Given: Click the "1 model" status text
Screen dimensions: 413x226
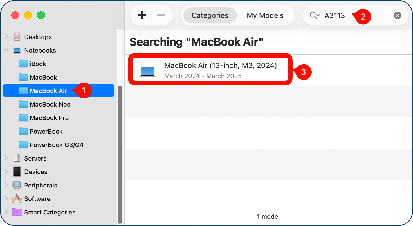Looking at the screenshot, I should coord(268,216).
